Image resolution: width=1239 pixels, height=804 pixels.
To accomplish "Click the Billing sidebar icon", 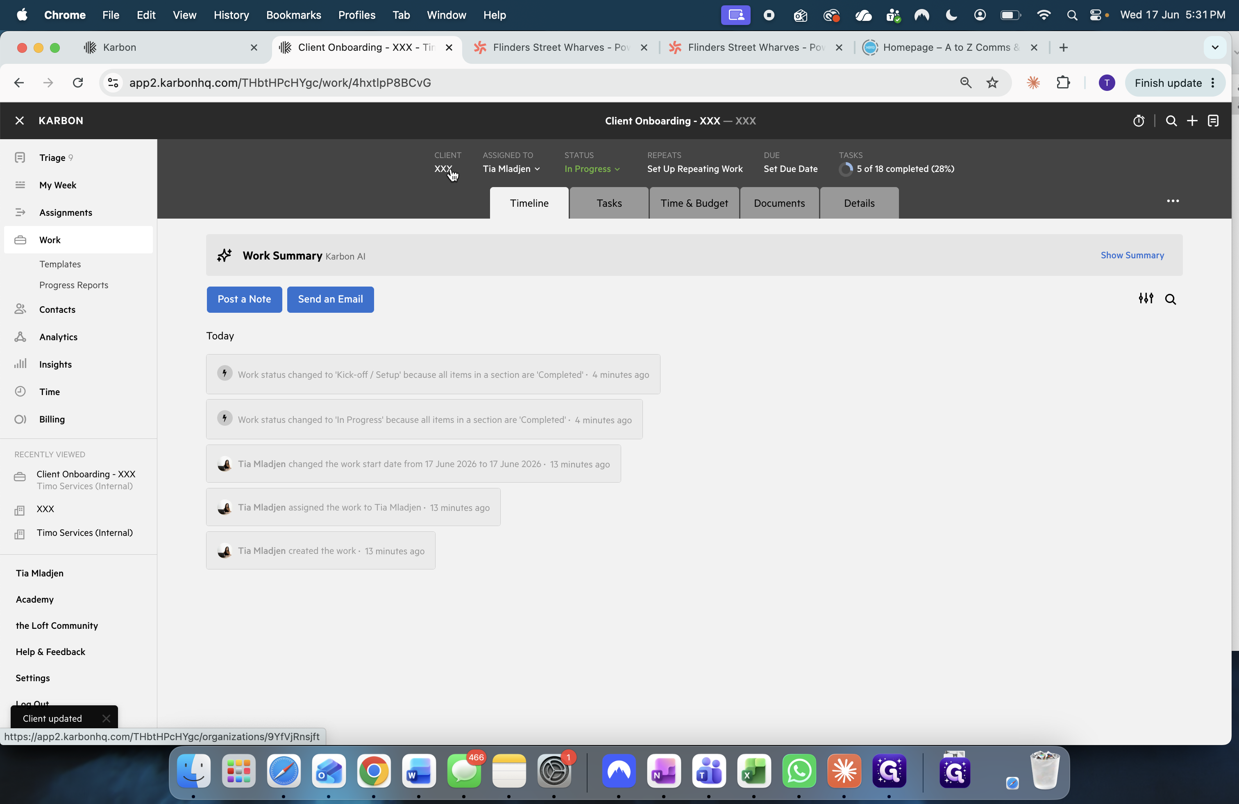I will click(x=20, y=419).
